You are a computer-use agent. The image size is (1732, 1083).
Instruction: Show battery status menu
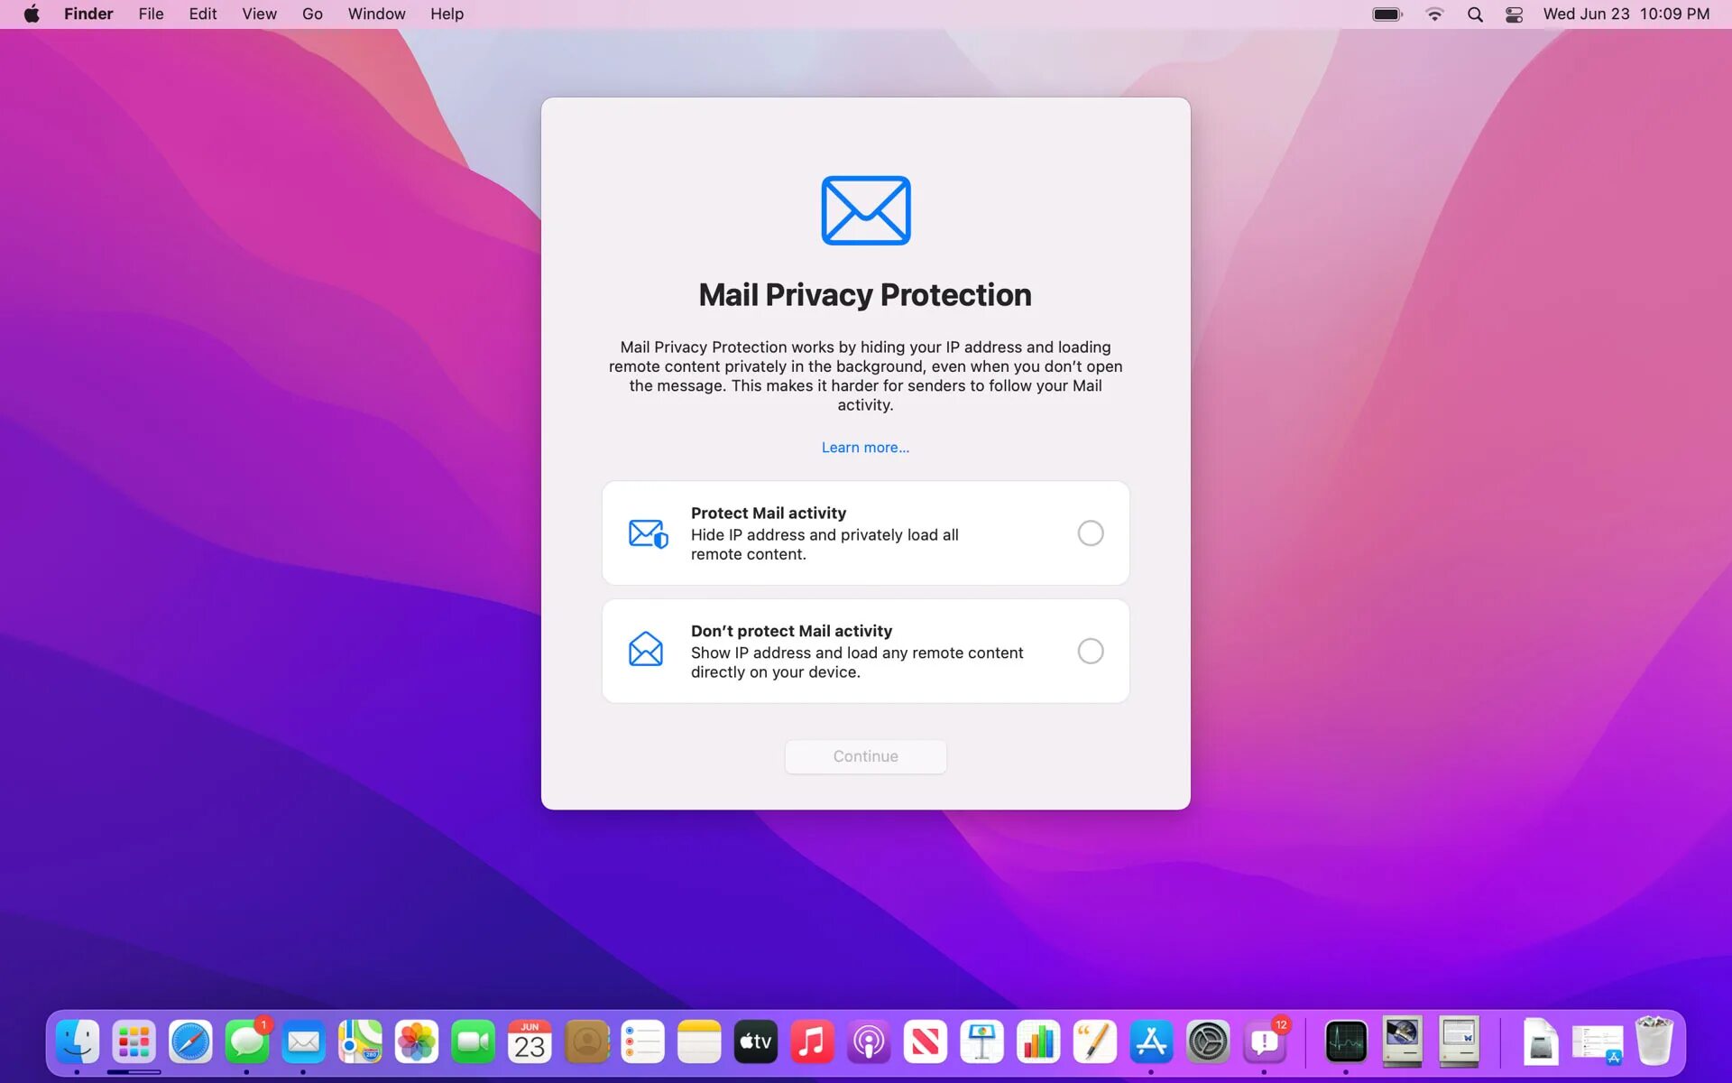1387,14
